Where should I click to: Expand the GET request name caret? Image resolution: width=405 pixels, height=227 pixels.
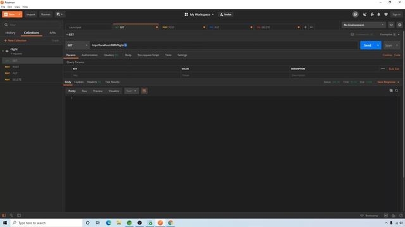[x=67, y=35]
